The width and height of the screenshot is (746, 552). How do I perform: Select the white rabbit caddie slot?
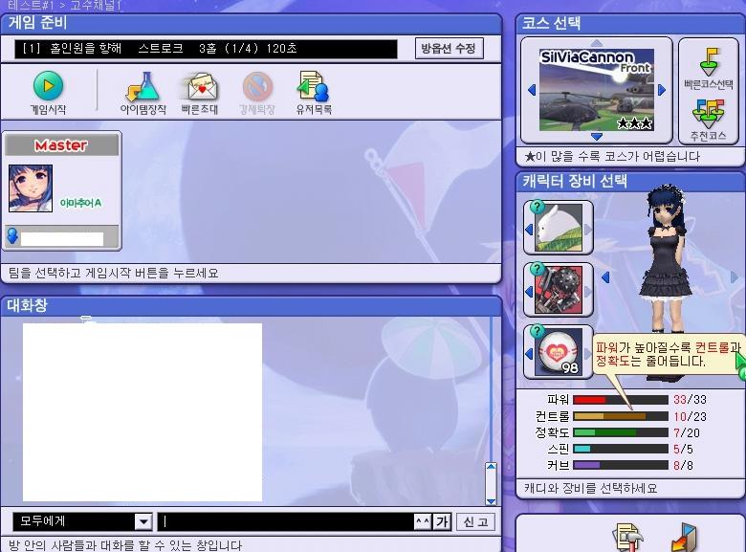[x=559, y=228]
